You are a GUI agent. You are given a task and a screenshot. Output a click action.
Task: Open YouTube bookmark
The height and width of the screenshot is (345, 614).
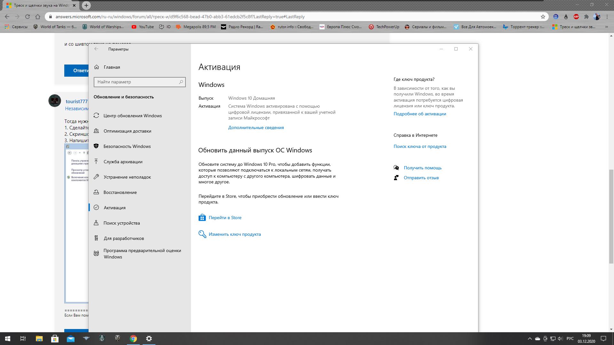coord(143,27)
